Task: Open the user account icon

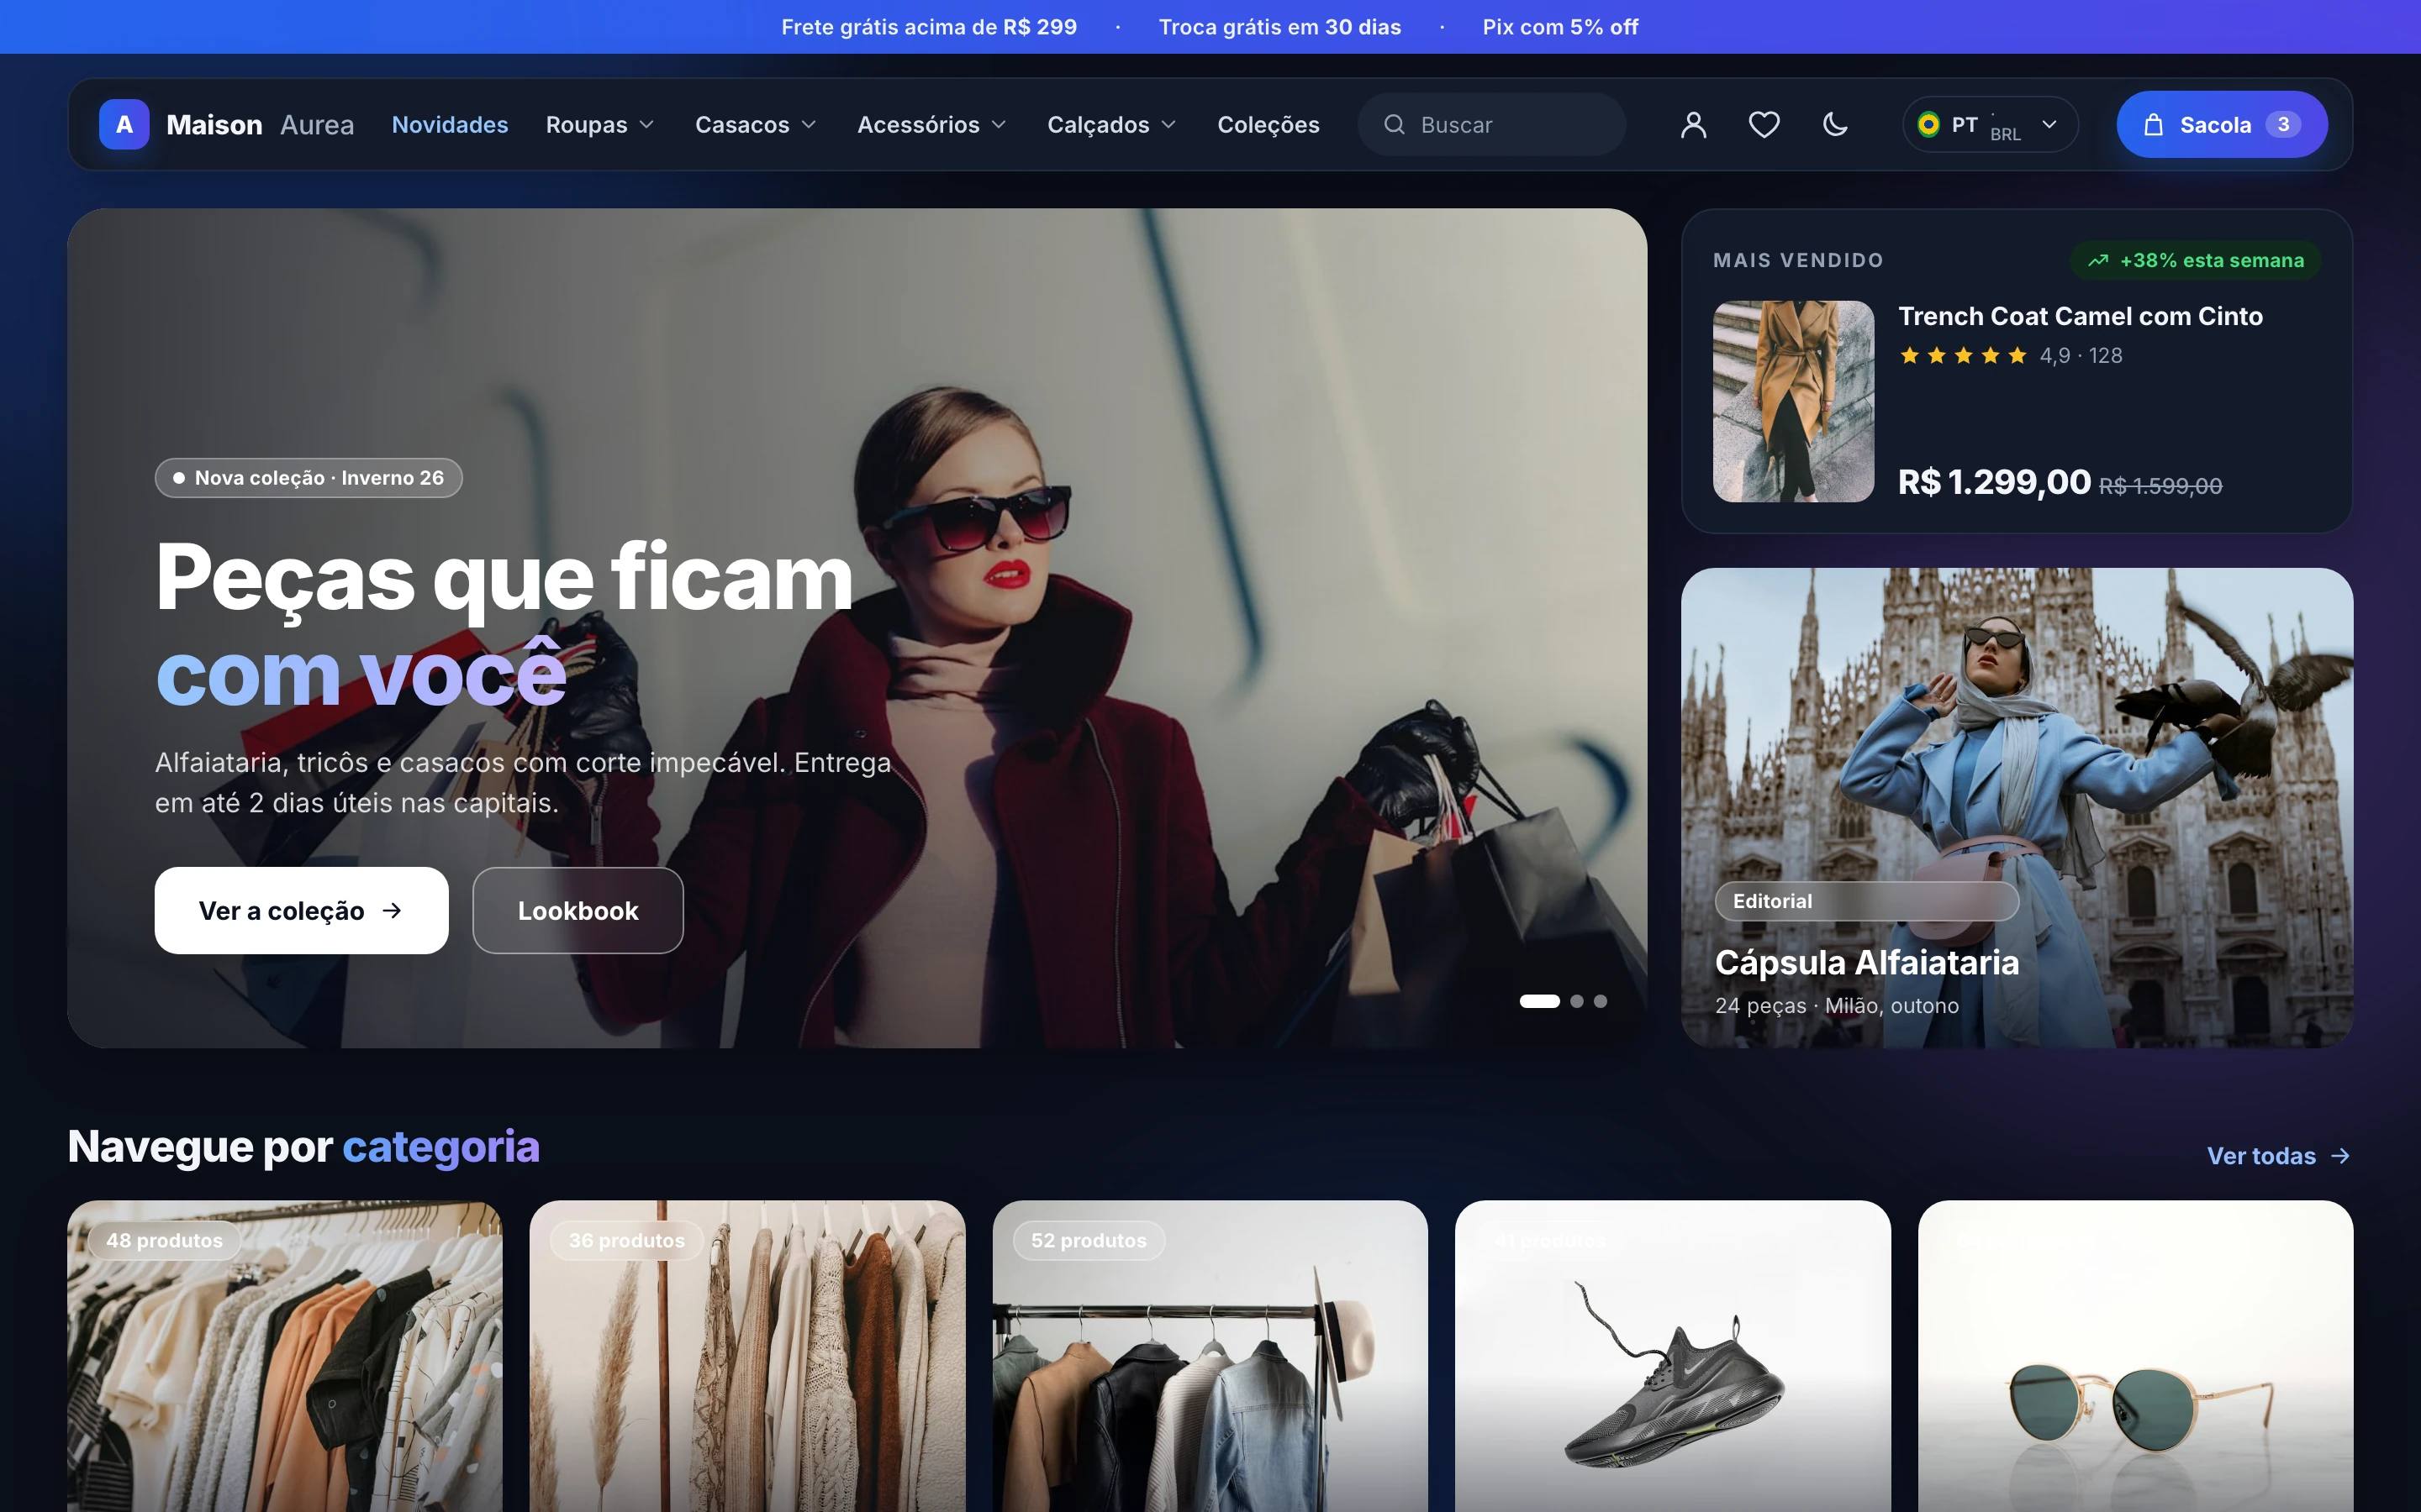Action: click(1693, 125)
